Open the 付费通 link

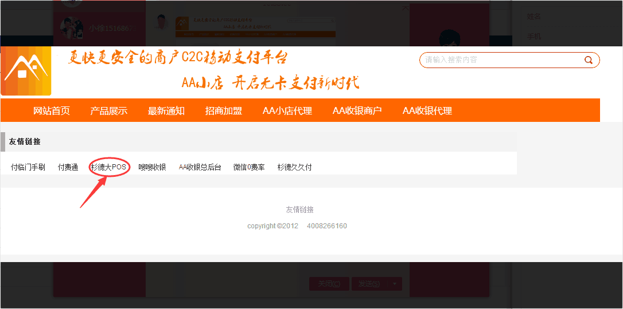click(68, 167)
